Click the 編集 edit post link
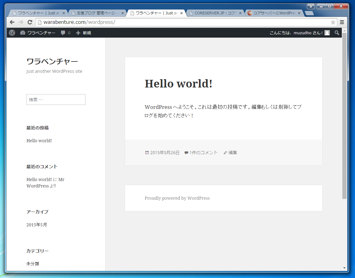The width and height of the screenshot is (355, 278). coord(232,153)
